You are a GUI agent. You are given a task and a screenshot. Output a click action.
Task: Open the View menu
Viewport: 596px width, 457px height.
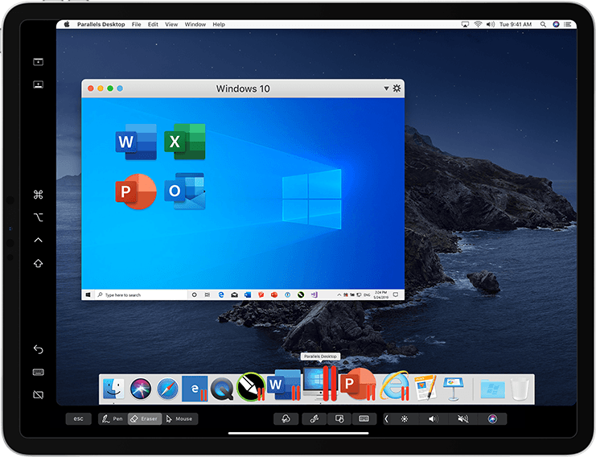tap(171, 24)
